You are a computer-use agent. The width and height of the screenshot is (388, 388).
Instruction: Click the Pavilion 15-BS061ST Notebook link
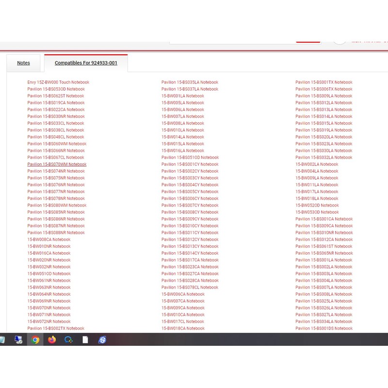[x=323, y=246]
